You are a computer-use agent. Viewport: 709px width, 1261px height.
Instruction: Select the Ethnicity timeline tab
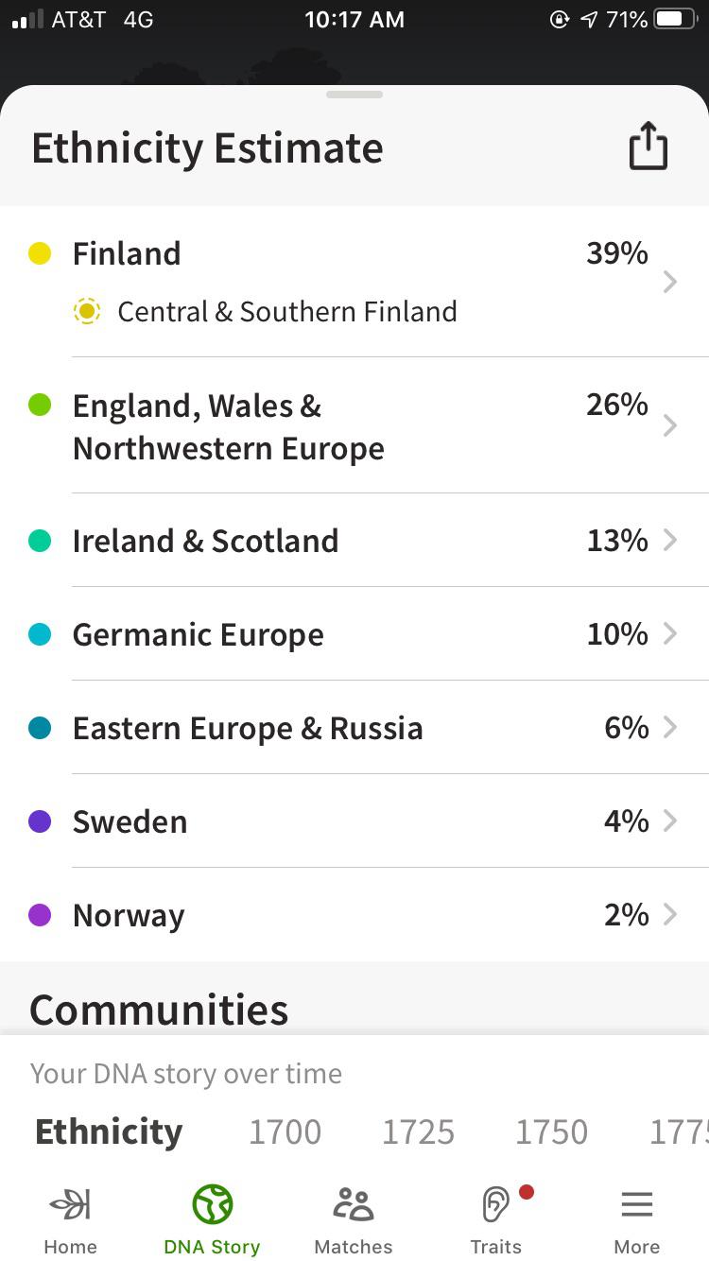pyautogui.click(x=109, y=1131)
